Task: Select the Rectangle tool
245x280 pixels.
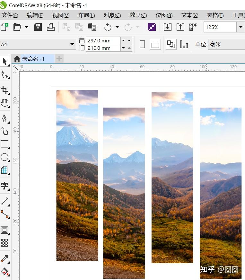Action: (5, 144)
